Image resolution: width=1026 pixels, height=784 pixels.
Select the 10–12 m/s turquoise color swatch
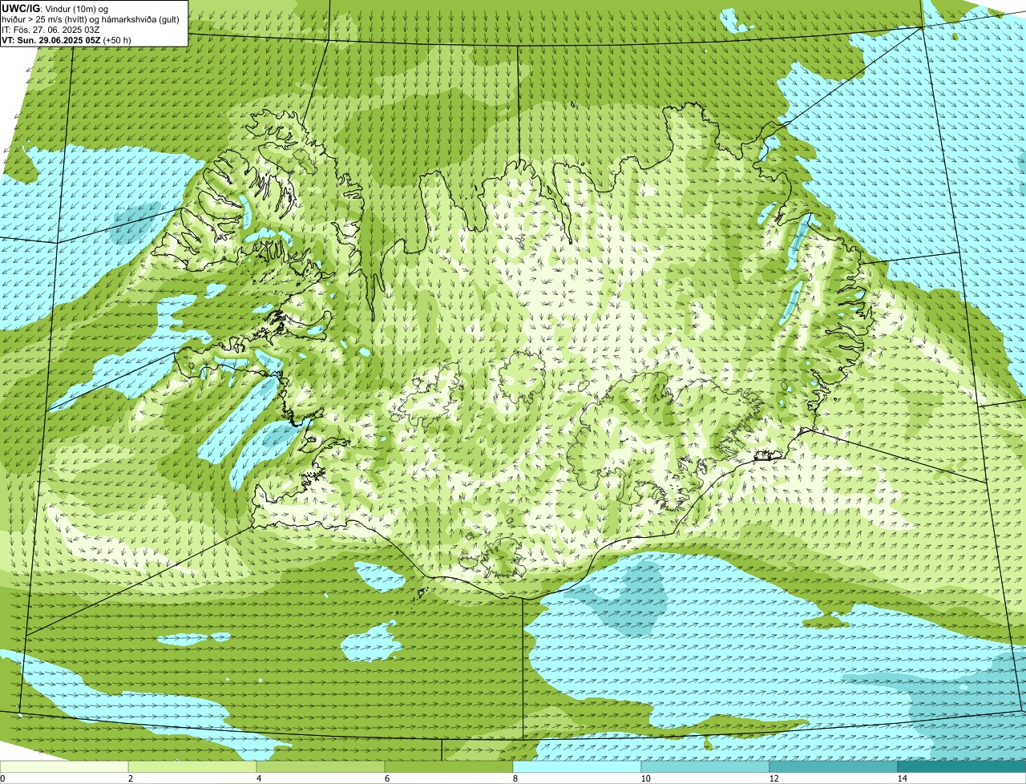pos(705,766)
